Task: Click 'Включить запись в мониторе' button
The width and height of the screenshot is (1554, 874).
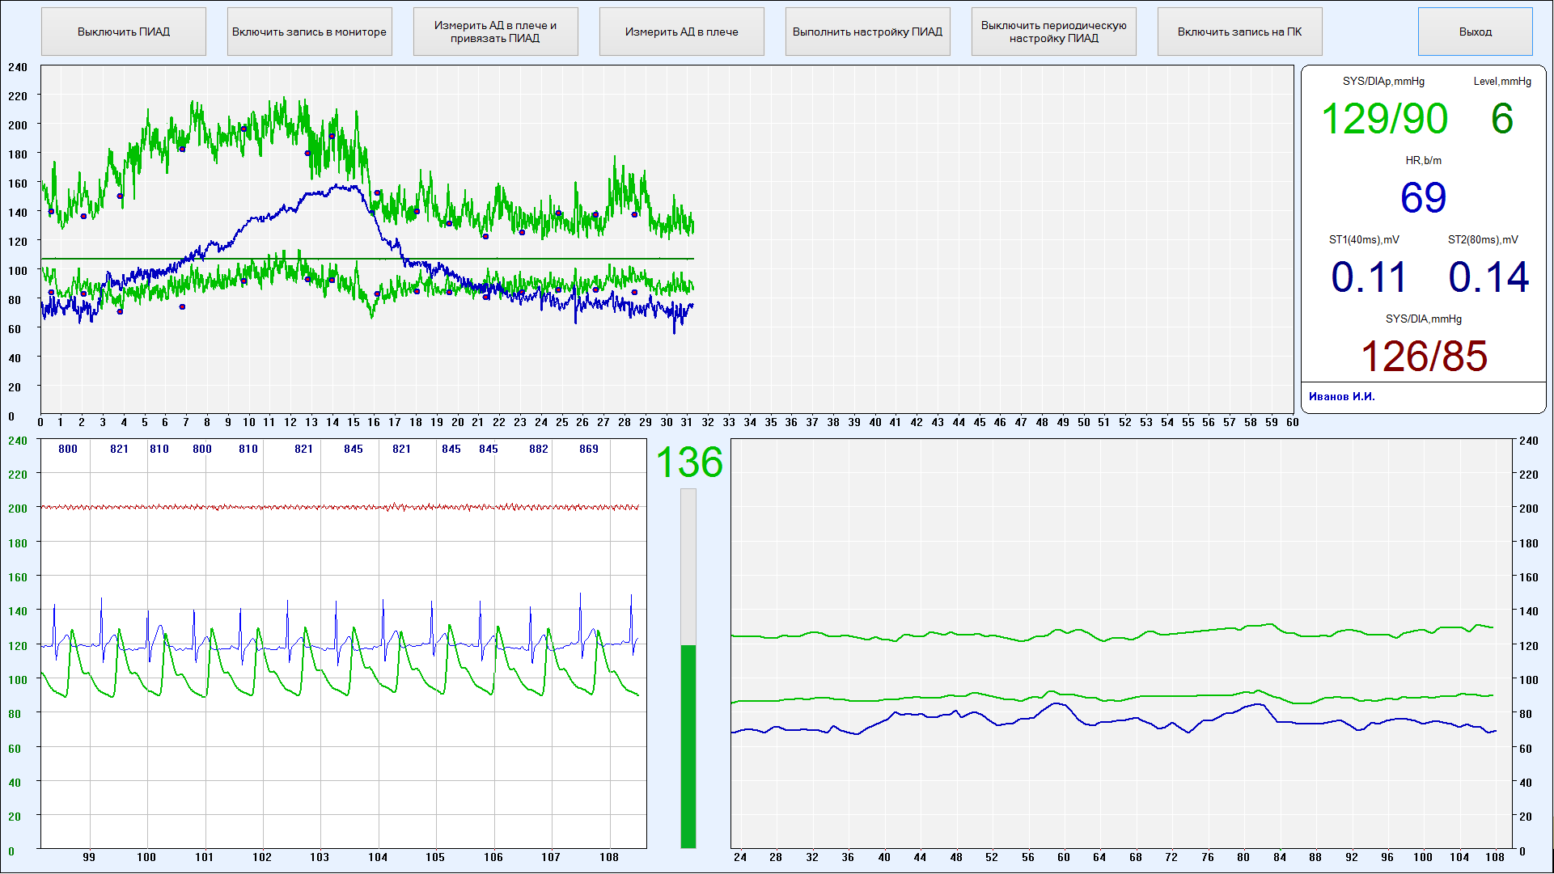Action: point(310,32)
